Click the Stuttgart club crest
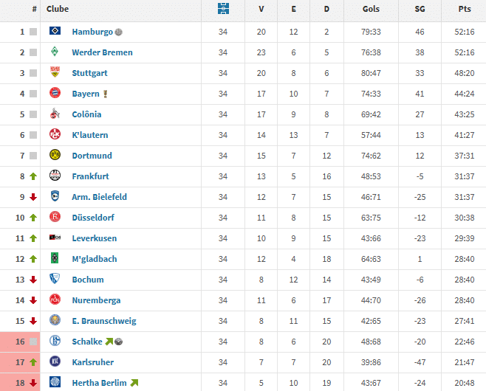This screenshot has height=391, width=486. (55, 73)
